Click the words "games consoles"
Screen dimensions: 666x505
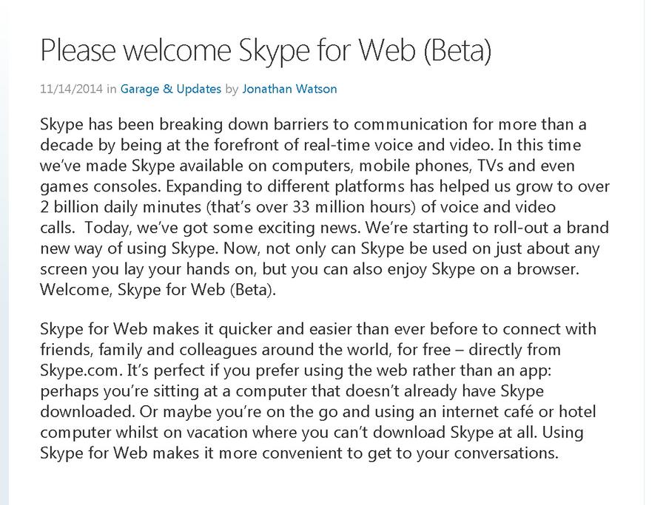tap(100, 187)
